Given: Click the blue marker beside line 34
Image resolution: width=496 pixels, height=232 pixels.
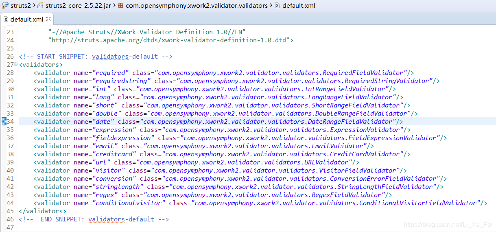Looking at the screenshot, I should [x=4, y=121].
